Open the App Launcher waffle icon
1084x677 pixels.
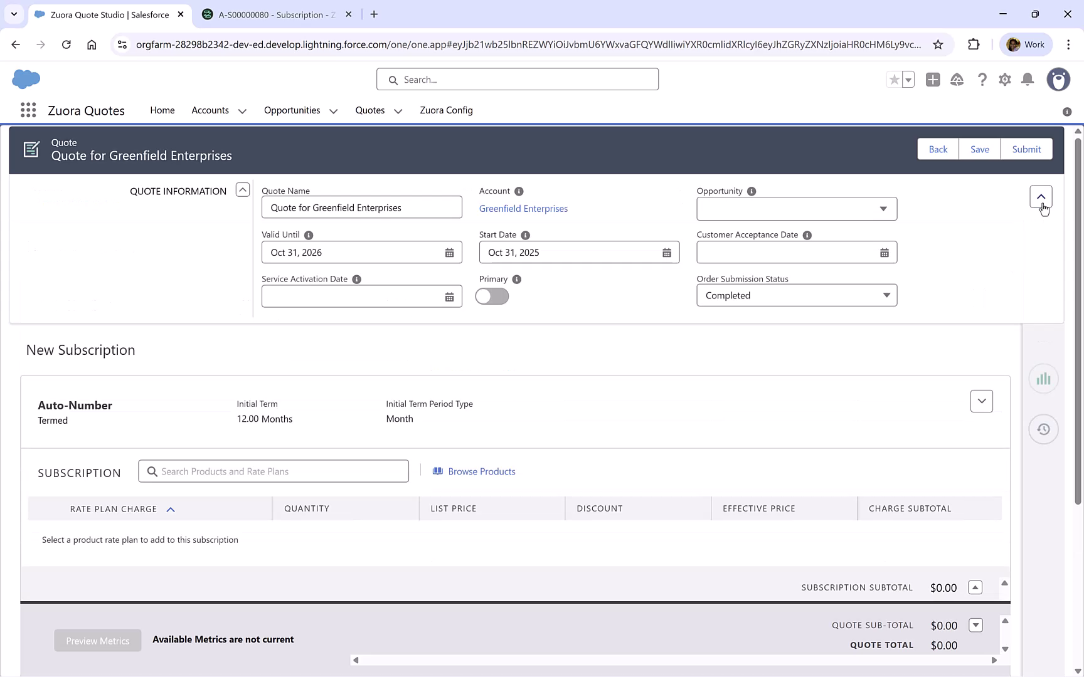pos(28,110)
